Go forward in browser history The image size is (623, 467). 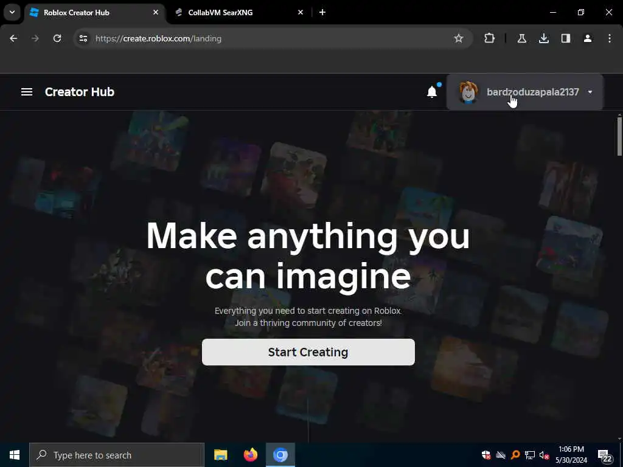35,38
